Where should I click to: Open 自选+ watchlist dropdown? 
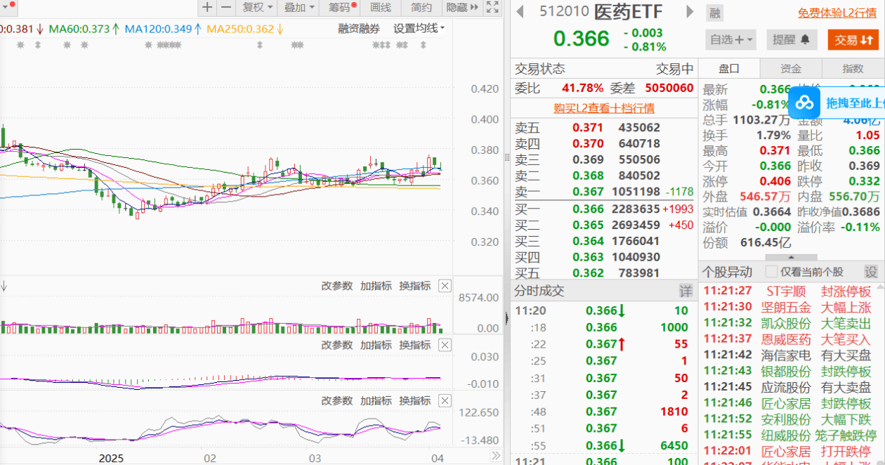pyautogui.click(x=730, y=39)
